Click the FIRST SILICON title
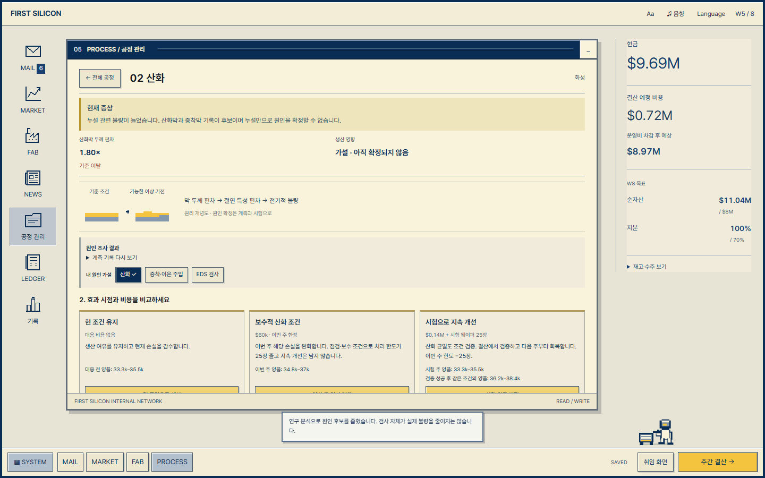This screenshot has height=478, width=765. point(36,13)
